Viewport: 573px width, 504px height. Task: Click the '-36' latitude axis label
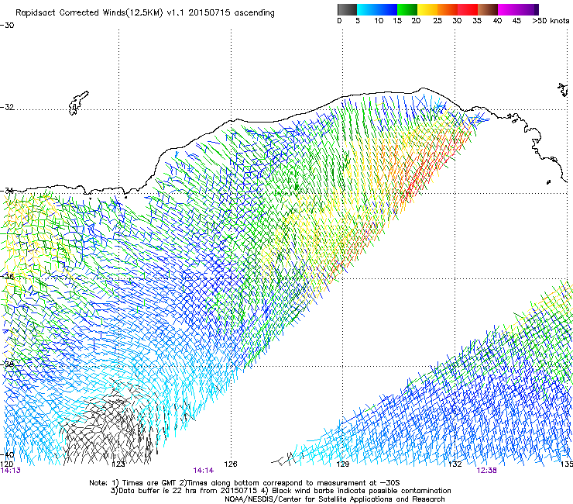tap(8, 276)
